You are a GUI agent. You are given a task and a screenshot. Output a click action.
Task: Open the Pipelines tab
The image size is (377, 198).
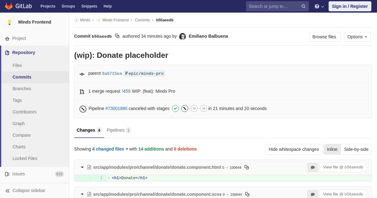coord(119,130)
